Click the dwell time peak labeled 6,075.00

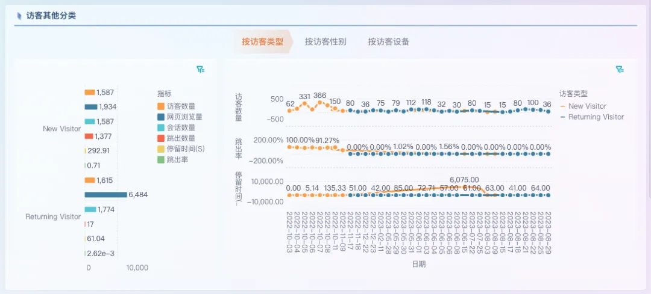coord(464,187)
